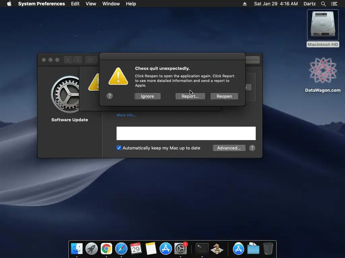Viewport: 345px width, 258px height.
Task: Go forward in System Preferences
Action: click(77, 60)
